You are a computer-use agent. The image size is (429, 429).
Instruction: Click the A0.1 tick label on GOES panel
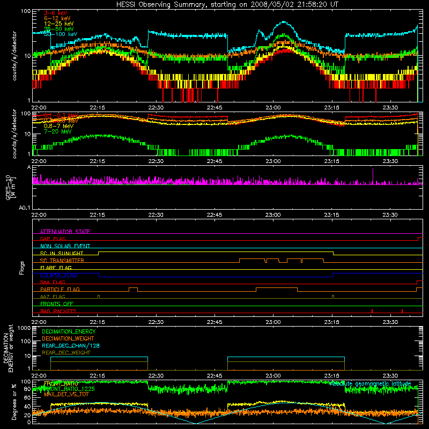tap(25, 208)
